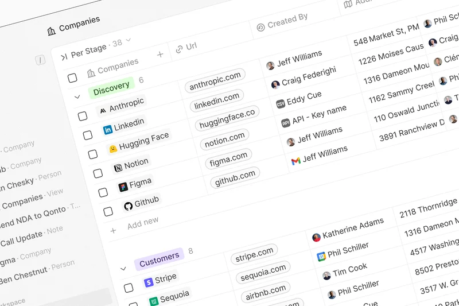
Task: Click the Notion logo icon
Action: coord(118,168)
